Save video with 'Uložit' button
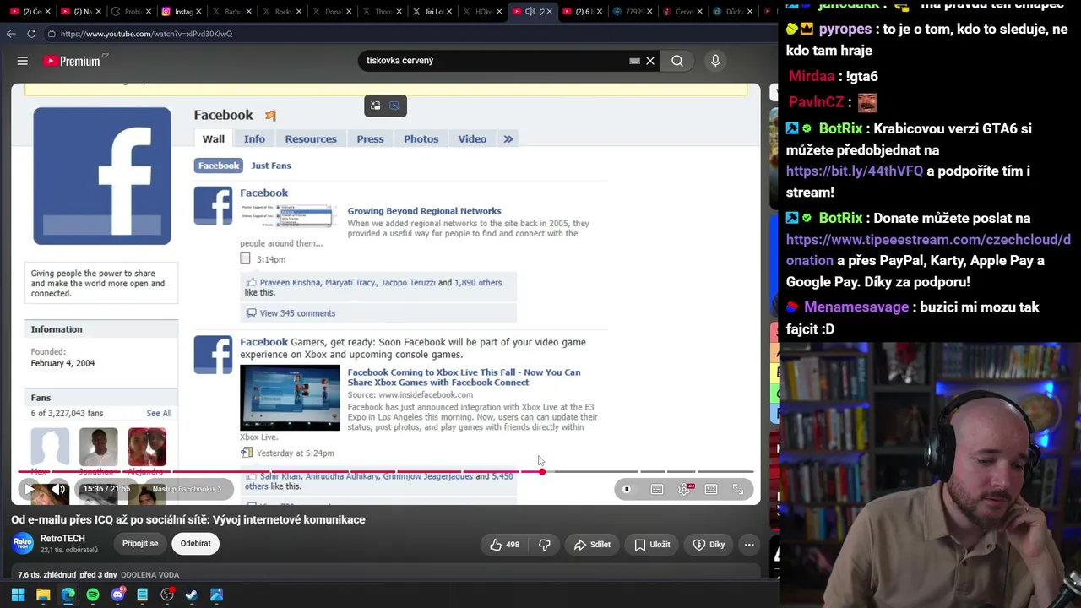1081x608 pixels. point(652,545)
